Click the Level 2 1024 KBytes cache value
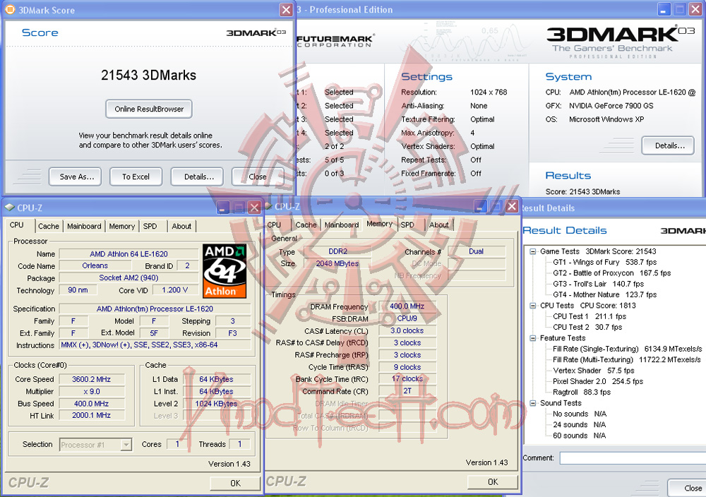The width and height of the screenshot is (706, 497). [x=216, y=404]
